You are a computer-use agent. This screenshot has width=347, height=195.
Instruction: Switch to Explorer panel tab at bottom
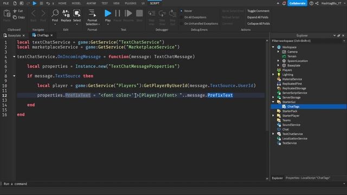277,178
